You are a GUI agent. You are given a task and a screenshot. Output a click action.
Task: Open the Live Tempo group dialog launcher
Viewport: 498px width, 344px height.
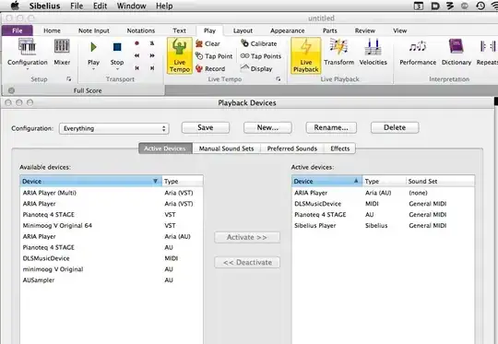pyautogui.click(x=279, y=79)
